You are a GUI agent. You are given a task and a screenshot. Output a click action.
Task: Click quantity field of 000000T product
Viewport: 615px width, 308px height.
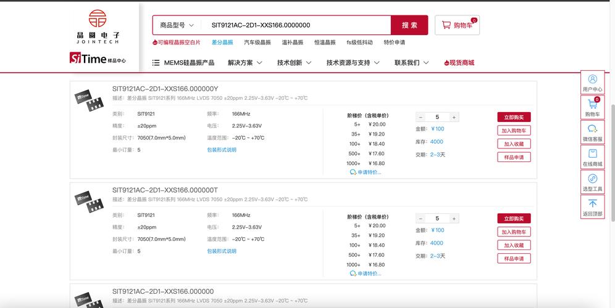click(x=437, y=219)
